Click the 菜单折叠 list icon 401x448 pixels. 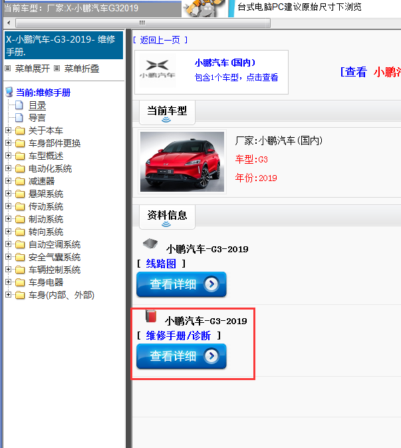57,69
